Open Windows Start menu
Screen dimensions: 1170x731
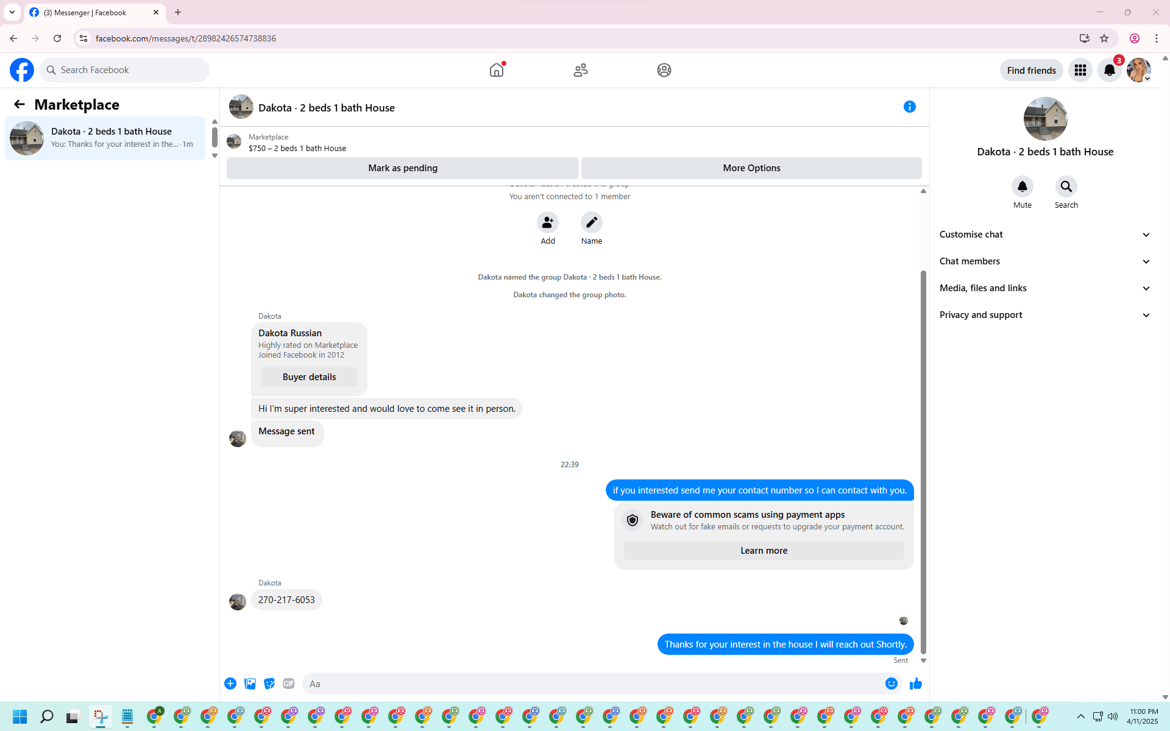click(x=19, y=716)
